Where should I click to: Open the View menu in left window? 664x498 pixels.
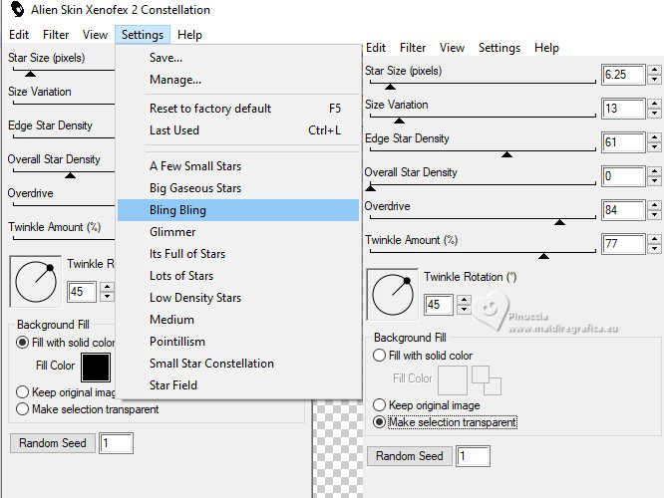tap(95, 35)
